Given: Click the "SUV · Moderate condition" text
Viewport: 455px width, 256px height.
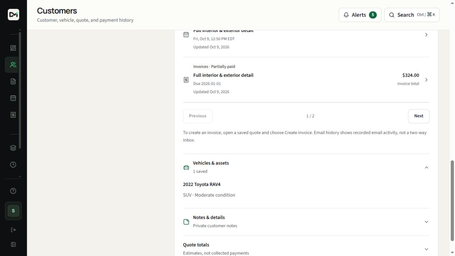Looking at the screenshot, I should 209,195.
